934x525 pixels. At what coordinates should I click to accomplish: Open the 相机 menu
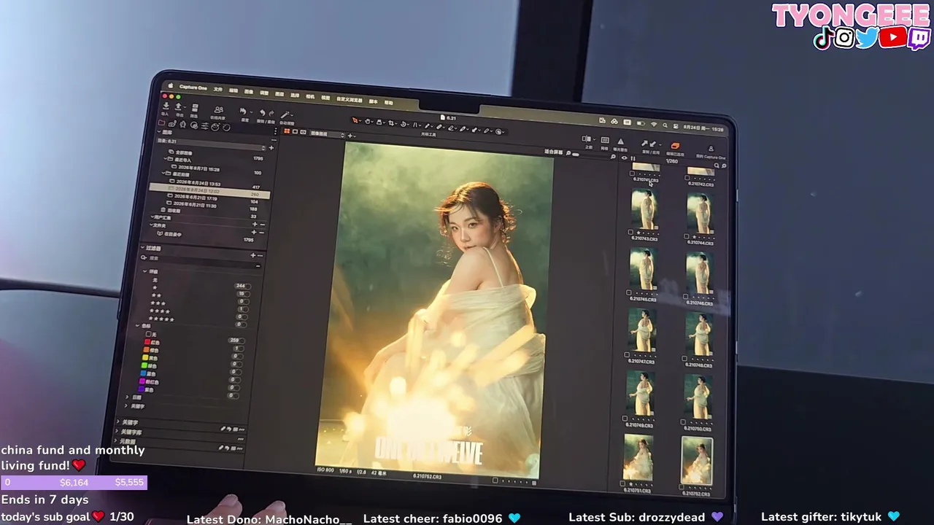tap(310, 96)
